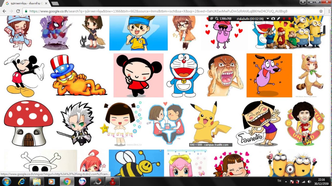The image size is (332, 186).
Task: Open the two minions image at bottom
Action: [292, 163]
